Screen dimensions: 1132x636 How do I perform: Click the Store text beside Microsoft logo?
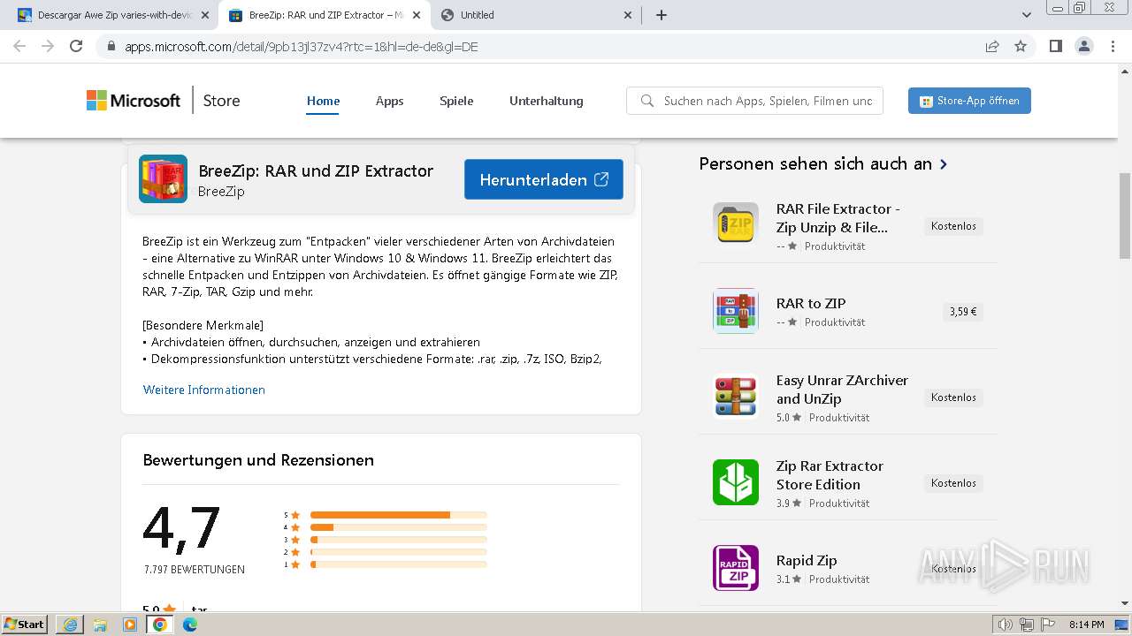tap(221, 101)
